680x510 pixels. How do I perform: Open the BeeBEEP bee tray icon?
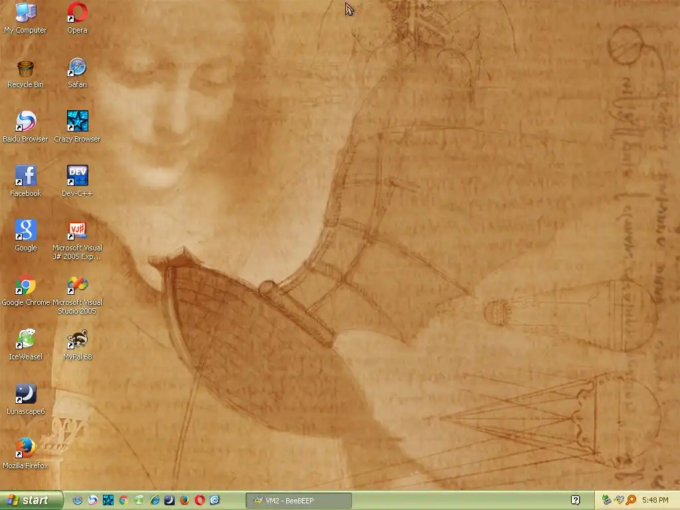[619, 501]
